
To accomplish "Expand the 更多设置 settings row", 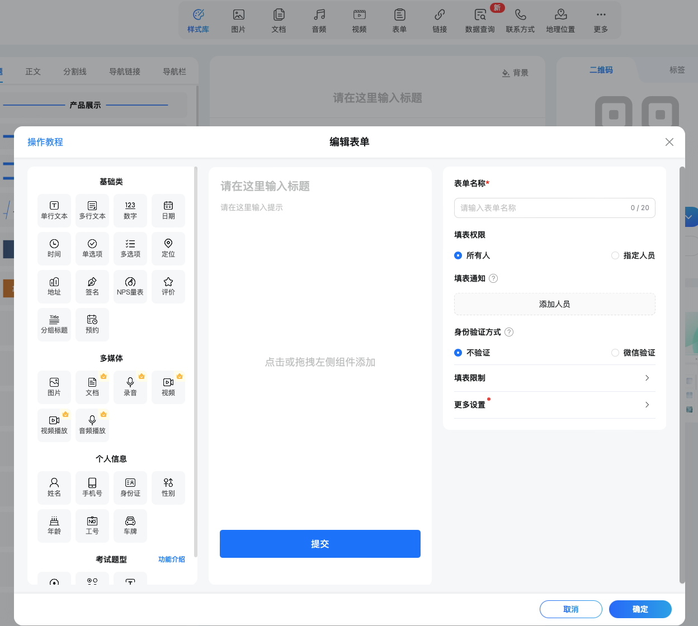I will point(555,405).
